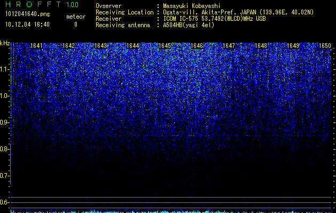Click the 1641 time marker
Viewport: 336px width, 213px height.
[x=36, y=46]
